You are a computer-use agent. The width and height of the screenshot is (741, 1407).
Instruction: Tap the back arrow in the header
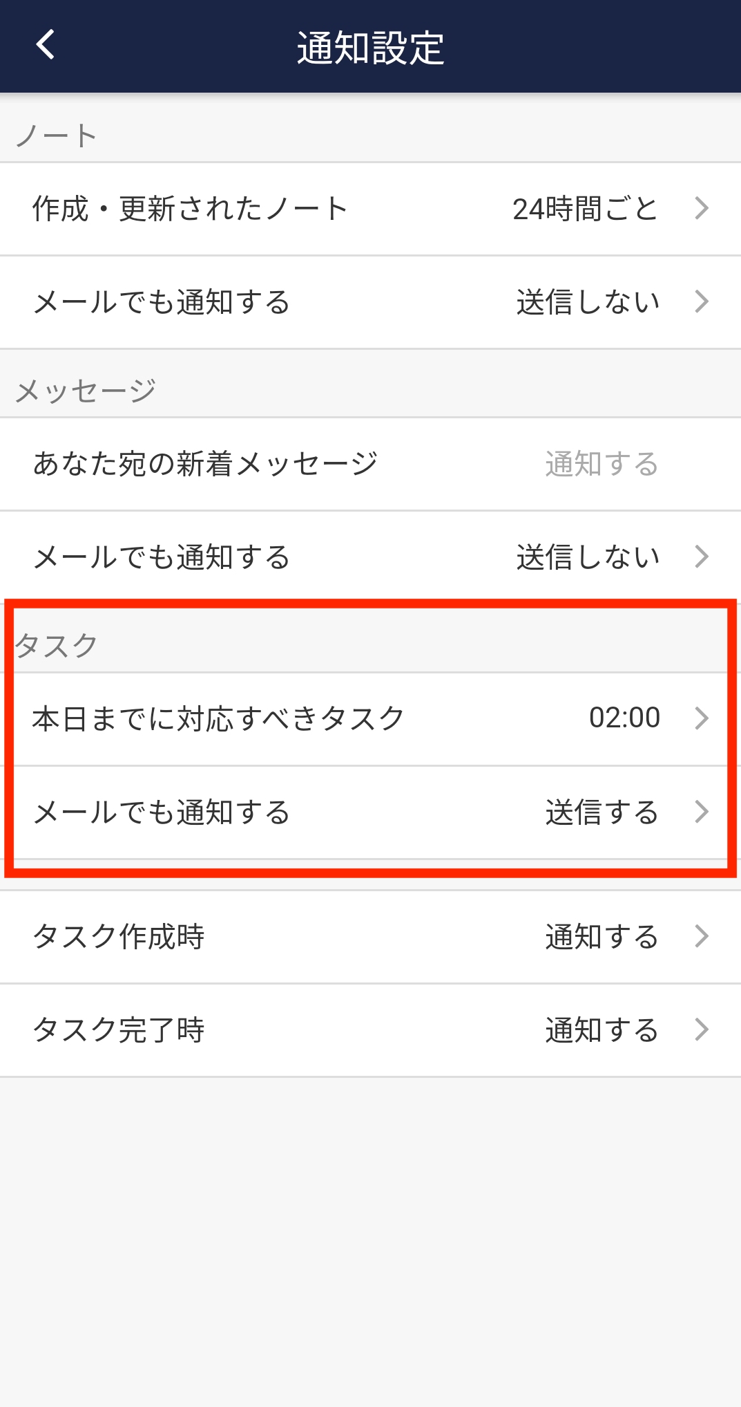44,47
